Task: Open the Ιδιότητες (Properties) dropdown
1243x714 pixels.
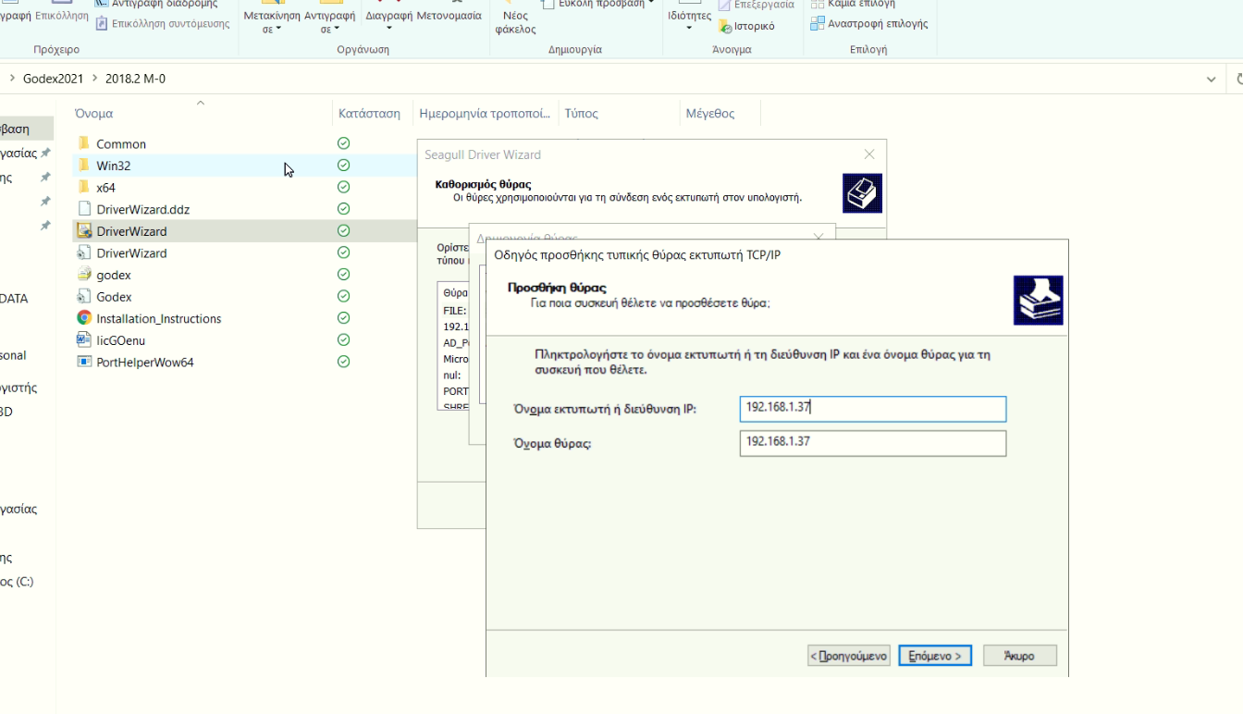Action: click(x=689, y=28)
